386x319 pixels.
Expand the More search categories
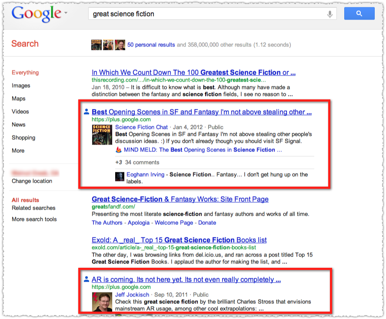coord(18,151)
